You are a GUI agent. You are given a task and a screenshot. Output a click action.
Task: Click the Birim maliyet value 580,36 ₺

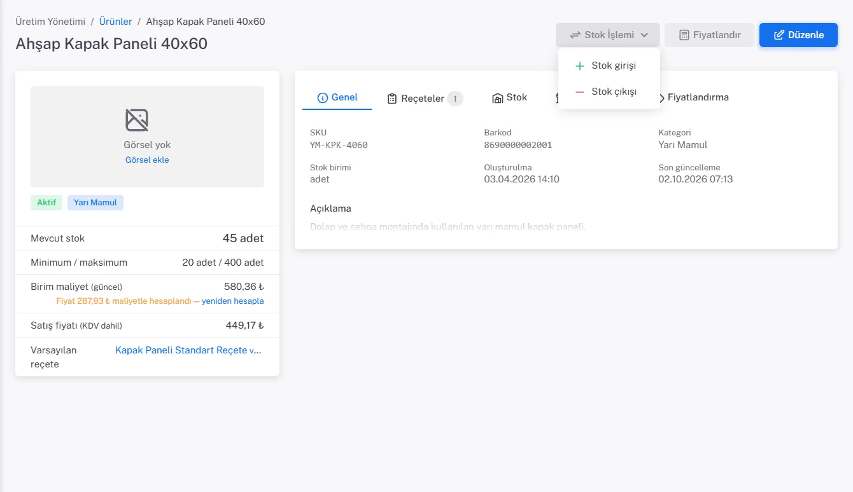tap(244, 287)
